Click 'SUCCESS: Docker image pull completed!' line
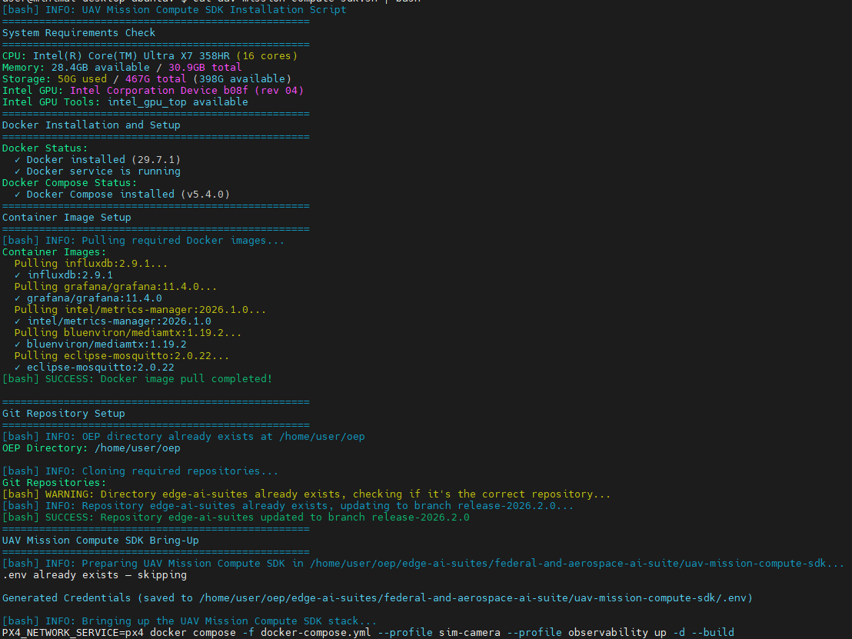 (137, 379)
